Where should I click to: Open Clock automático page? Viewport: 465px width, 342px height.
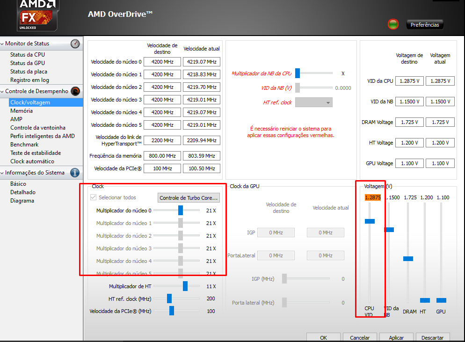click(x=32, y=161)
